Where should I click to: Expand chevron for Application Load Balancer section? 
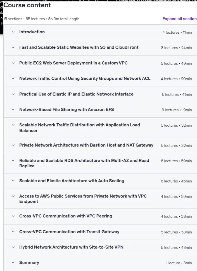pyautogui.click(x=13, y=125)
